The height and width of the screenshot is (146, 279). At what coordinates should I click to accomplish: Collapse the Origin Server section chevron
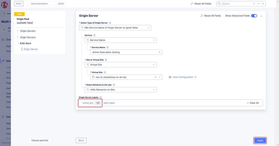pyautogui.click(x=261, y=16)
